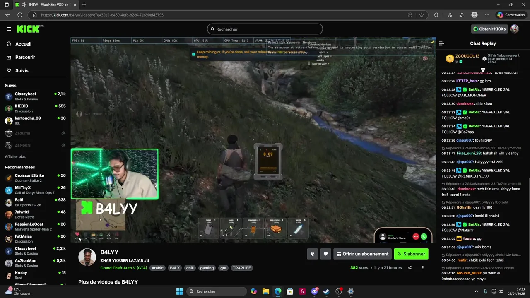Select the chill tag
Viewport: 530px width, 298px height.
(x=190, y=268)
